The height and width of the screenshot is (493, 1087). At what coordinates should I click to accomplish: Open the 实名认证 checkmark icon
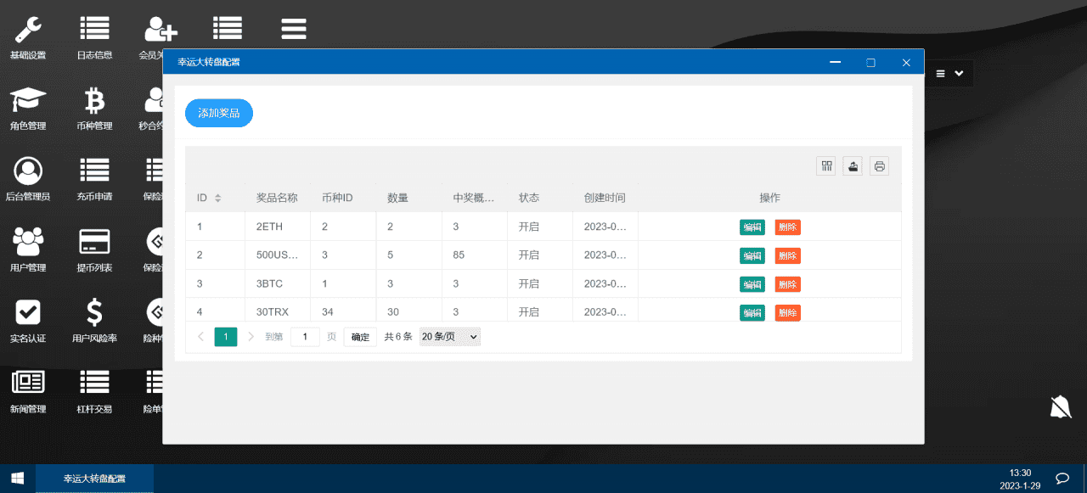coord(28,321)
